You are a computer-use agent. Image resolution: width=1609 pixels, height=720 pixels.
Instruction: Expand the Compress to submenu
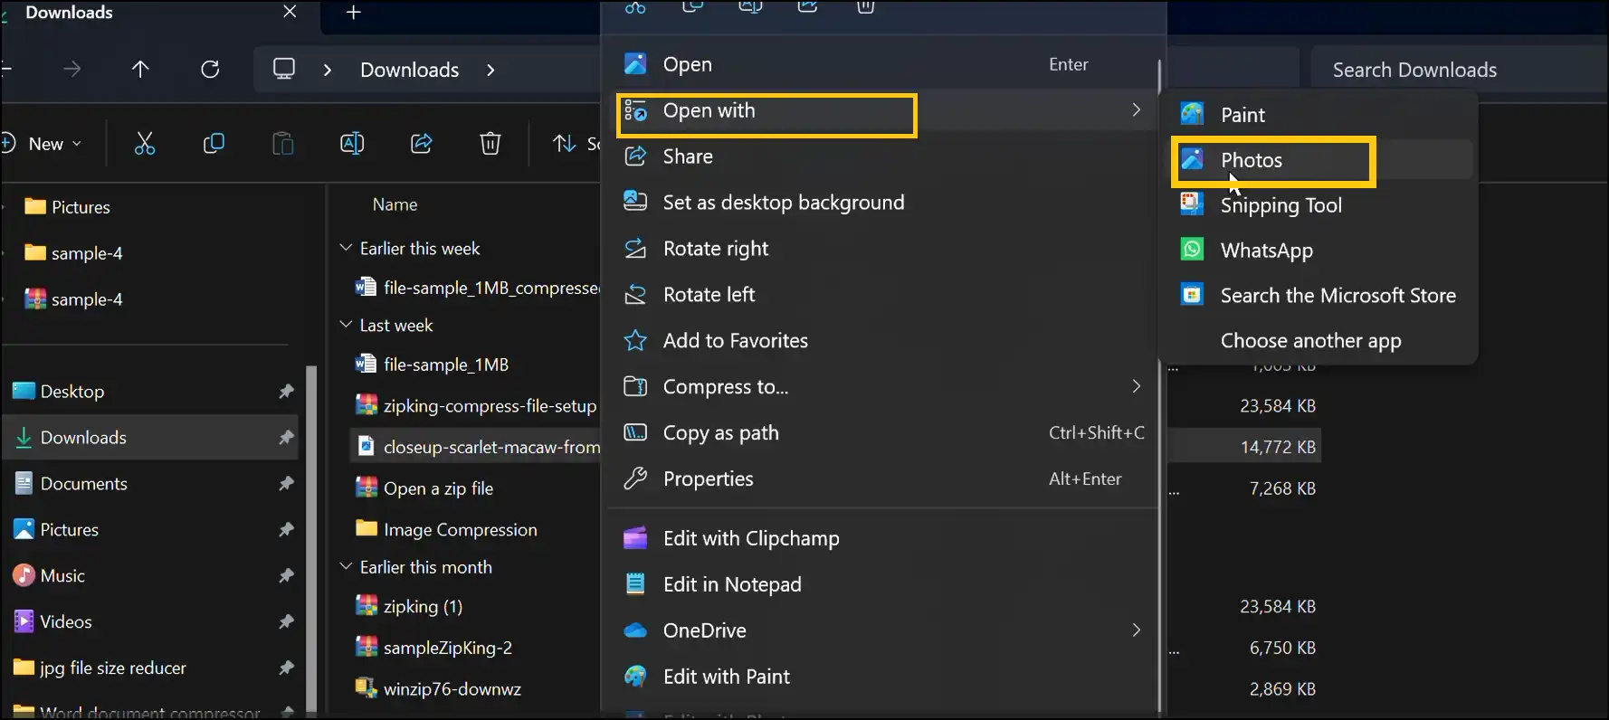coord(882,387)
